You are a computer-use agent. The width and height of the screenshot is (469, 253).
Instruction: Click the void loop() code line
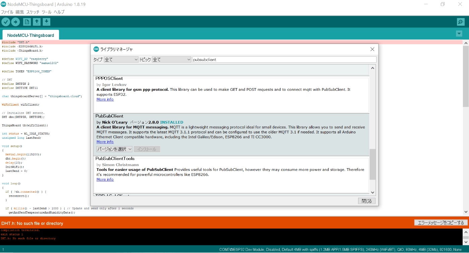click(x=11, y=183)
